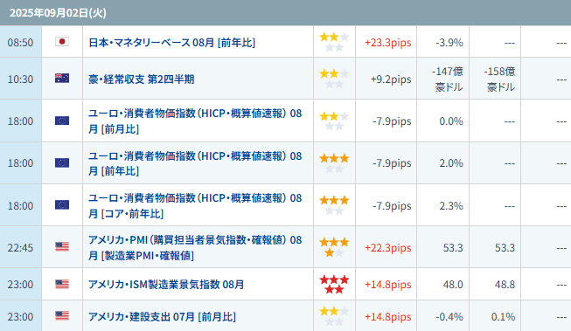Open 日本・マネタリーベース 08月 link
This screenshot has height=331, width=571.
172,43
